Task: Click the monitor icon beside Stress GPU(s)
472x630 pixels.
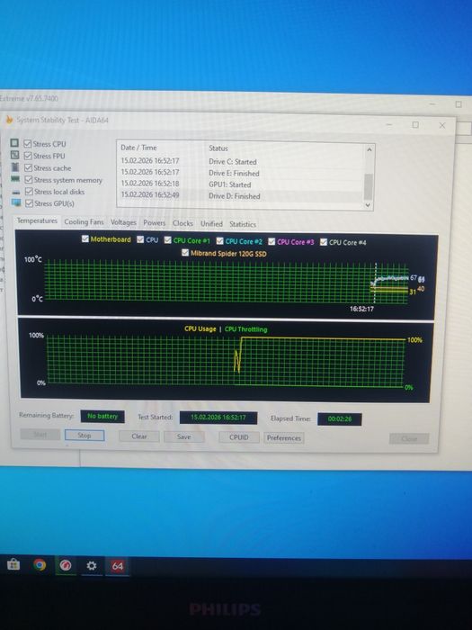Action: pos(16,202)
